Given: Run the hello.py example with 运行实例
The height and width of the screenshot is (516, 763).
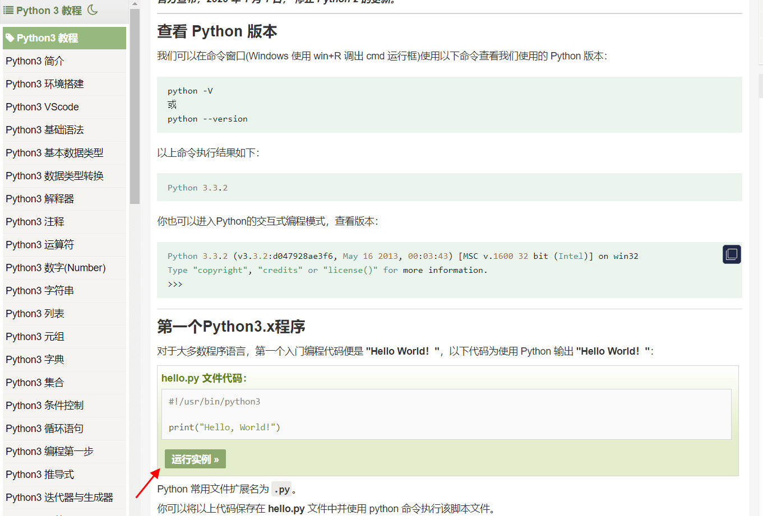Looking at the screenshot, I should pos(195,459).
